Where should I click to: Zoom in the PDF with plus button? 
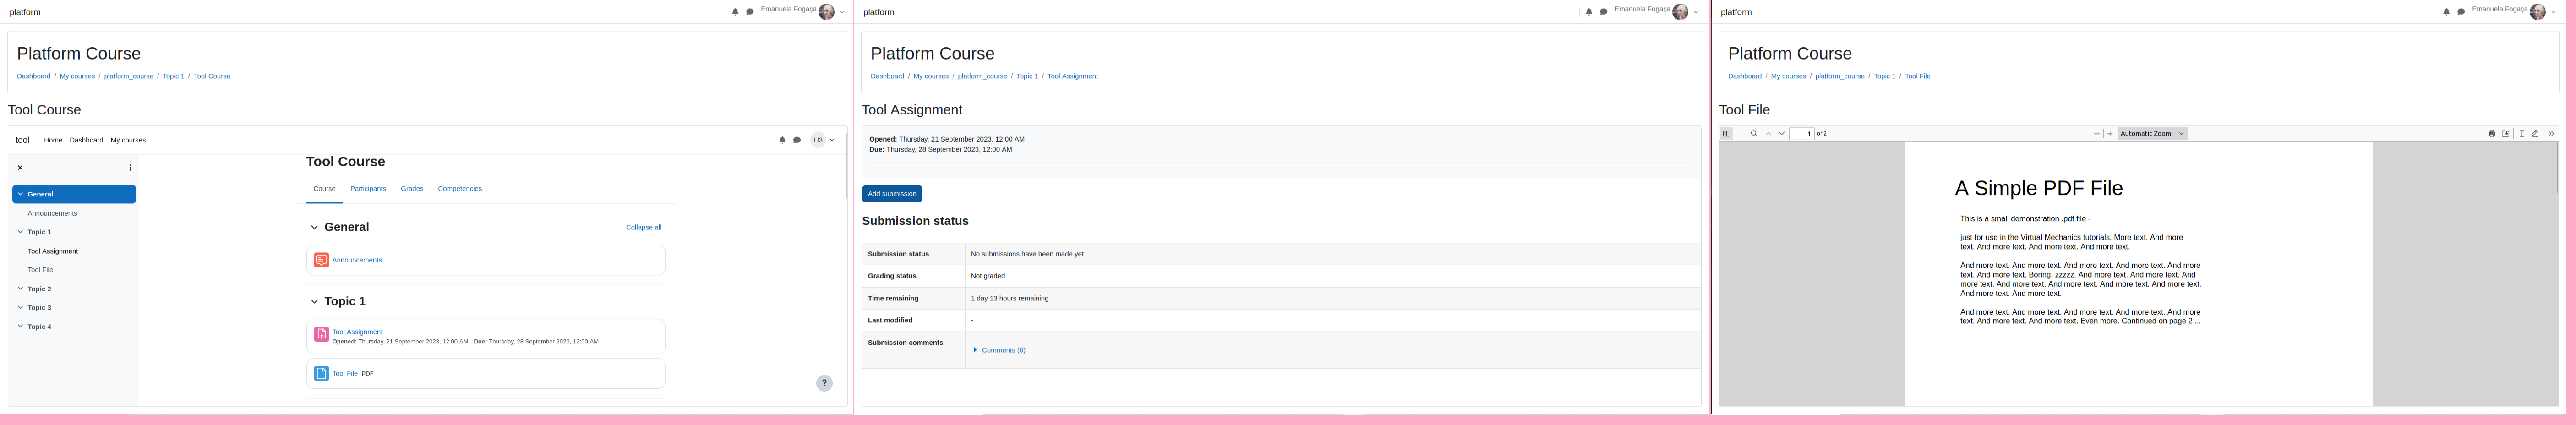coord(2110,134)
